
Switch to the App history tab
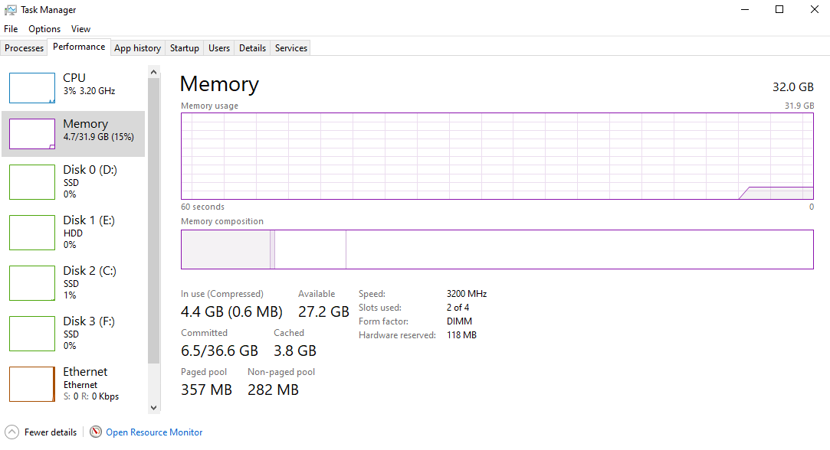(137, 48)
